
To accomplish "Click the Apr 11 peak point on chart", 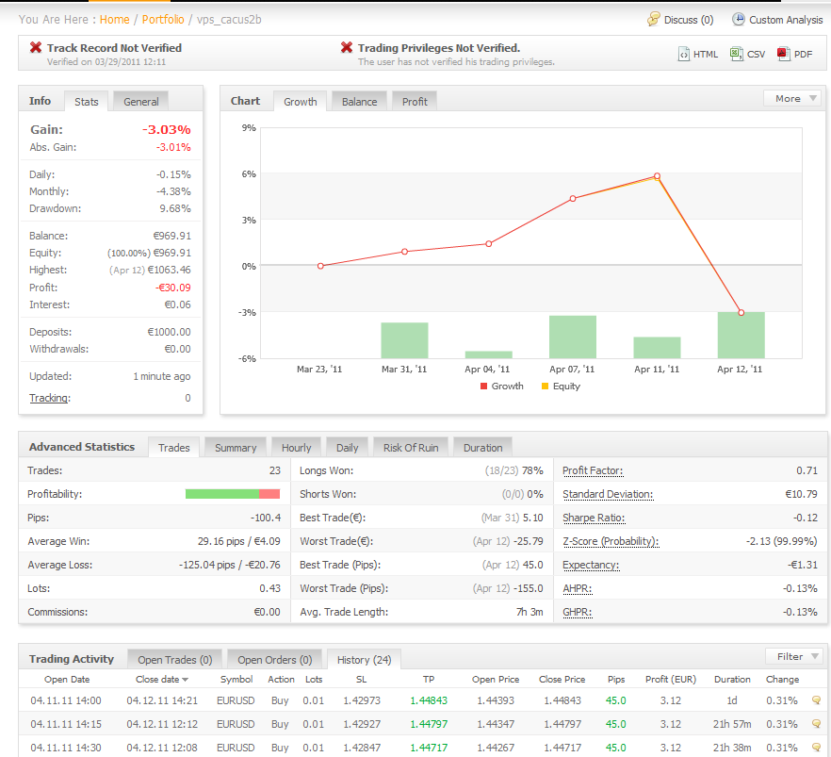I will tap(657, 176).
